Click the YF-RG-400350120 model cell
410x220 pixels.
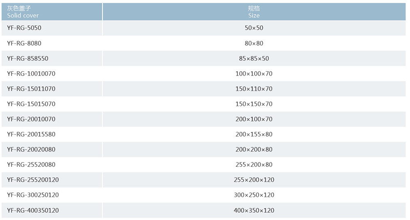coord(52,210)
